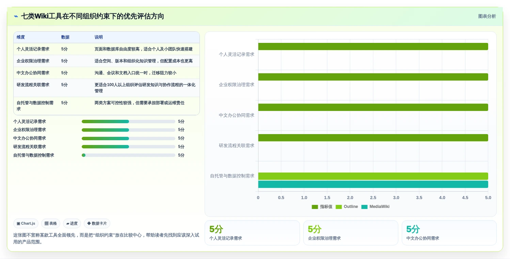Click the teal MediaWiki chart bar

pos(373,184)
